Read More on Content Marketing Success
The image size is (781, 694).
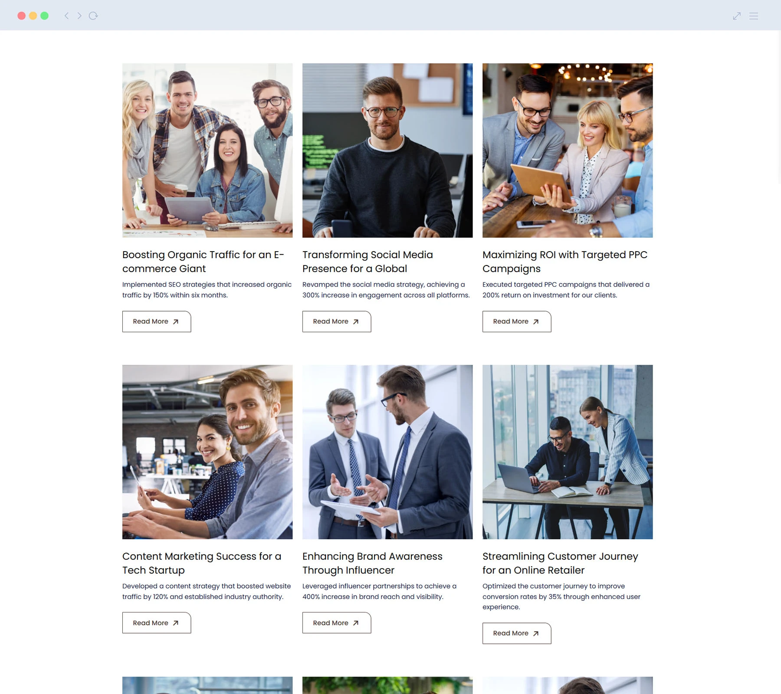coord(157,623)
